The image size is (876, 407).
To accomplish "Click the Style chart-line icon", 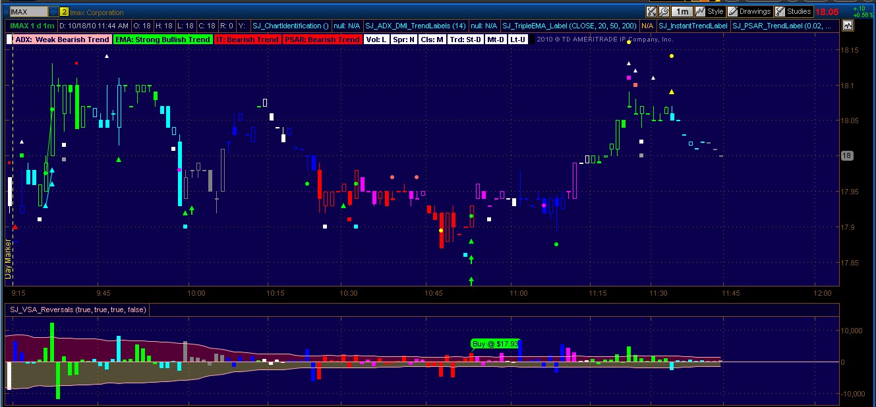I will [700, 11].
